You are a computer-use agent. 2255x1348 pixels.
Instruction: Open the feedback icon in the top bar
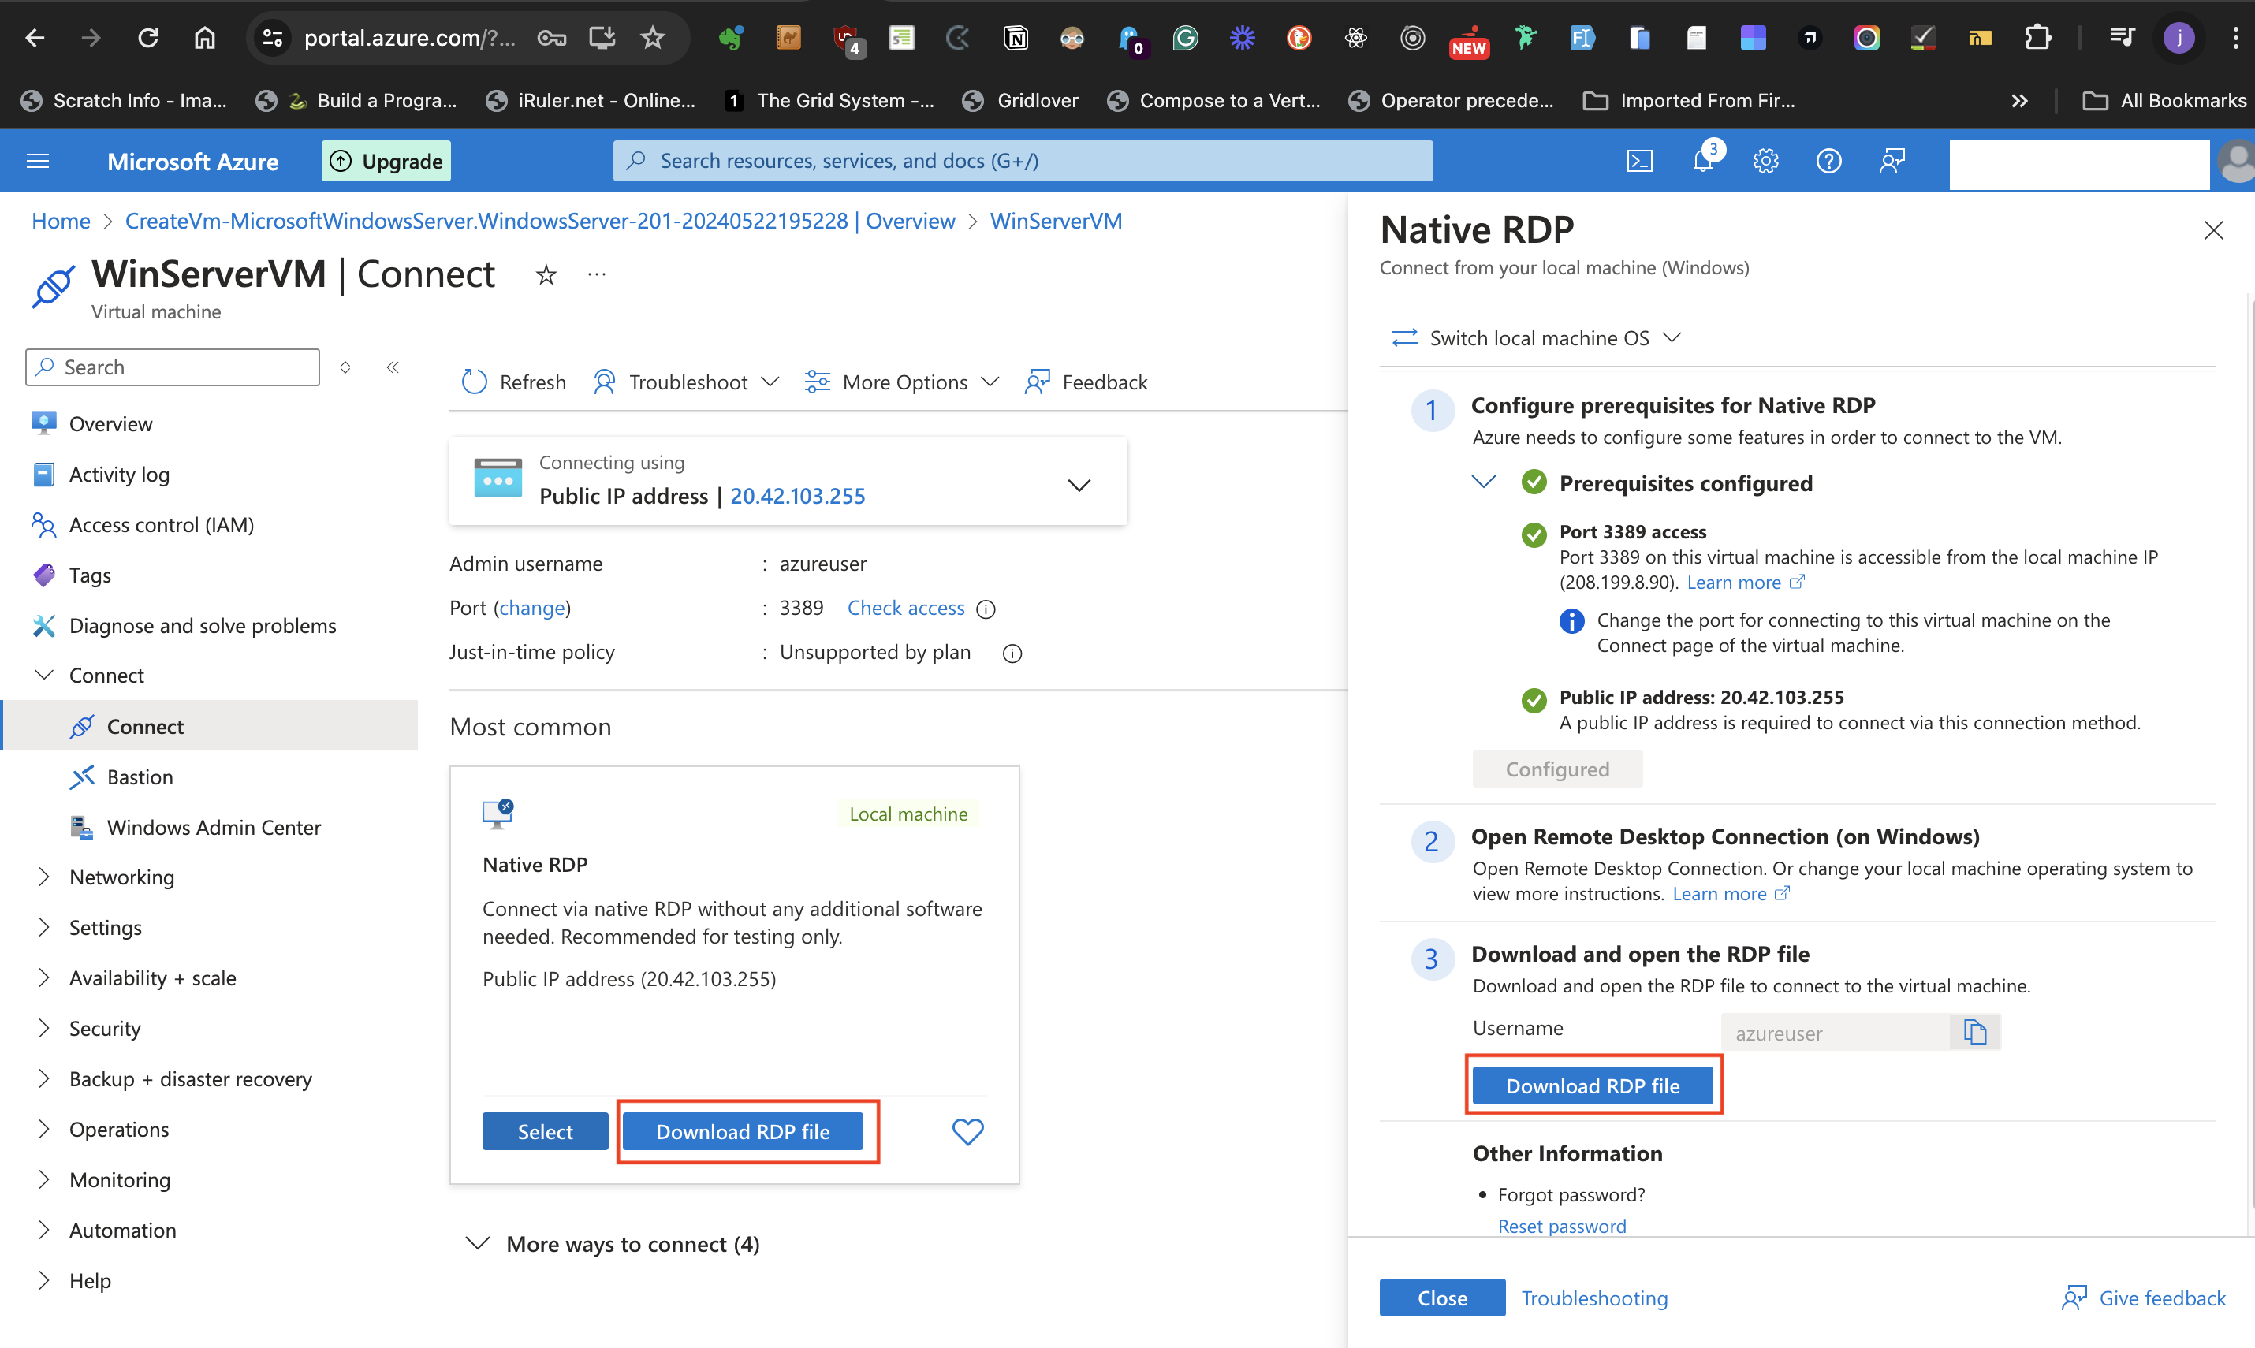click(1892, 161)
